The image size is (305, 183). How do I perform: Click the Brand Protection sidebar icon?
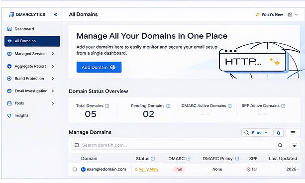(9, 79)
